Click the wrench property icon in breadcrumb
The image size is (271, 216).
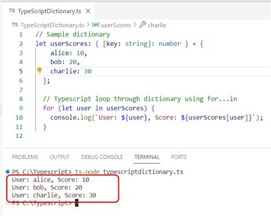point(142,25)
